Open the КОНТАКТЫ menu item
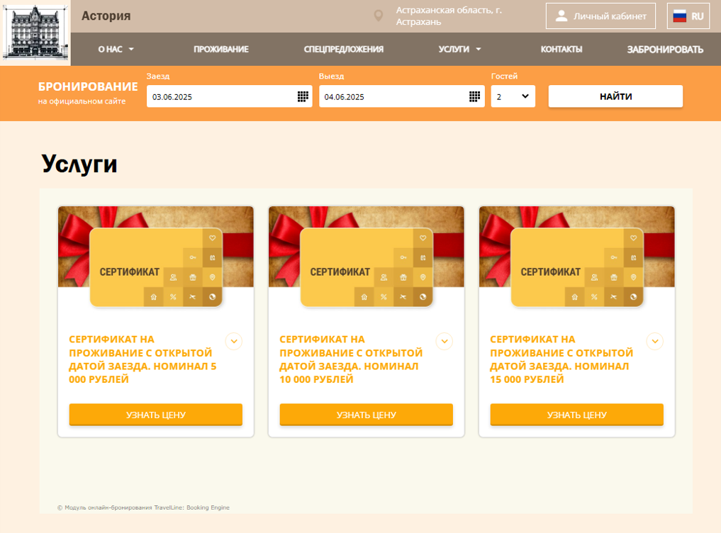This screenshot has width=721, height=533. [561, 49]
